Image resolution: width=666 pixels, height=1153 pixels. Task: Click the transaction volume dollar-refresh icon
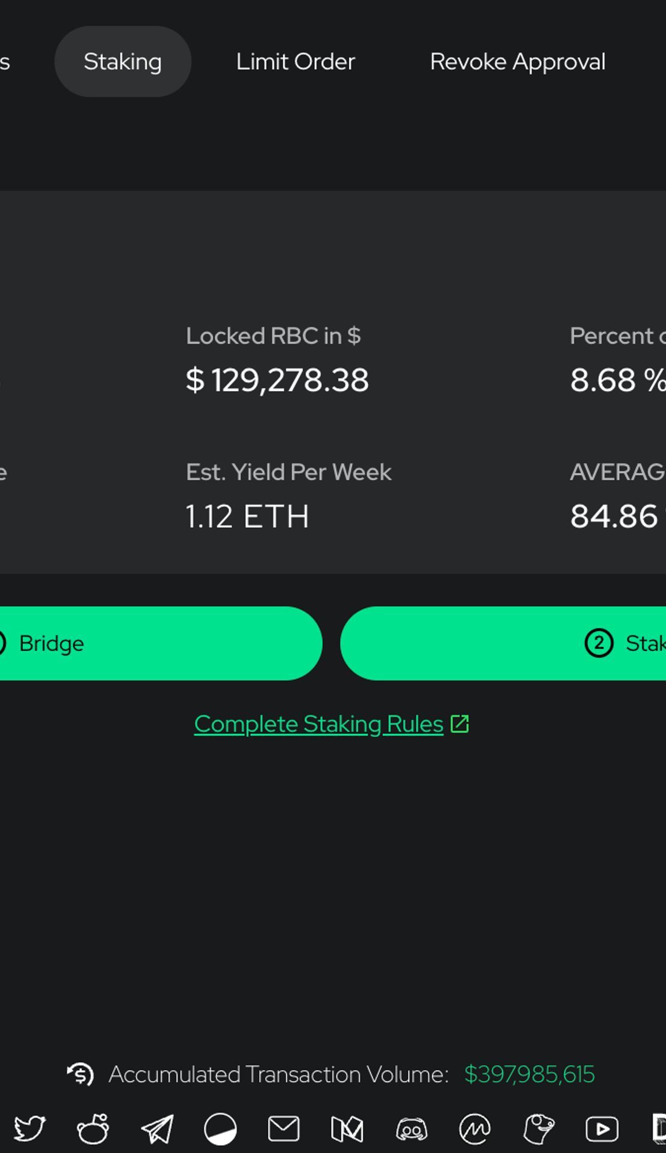pyautogui.click(x=80, y=1074)
